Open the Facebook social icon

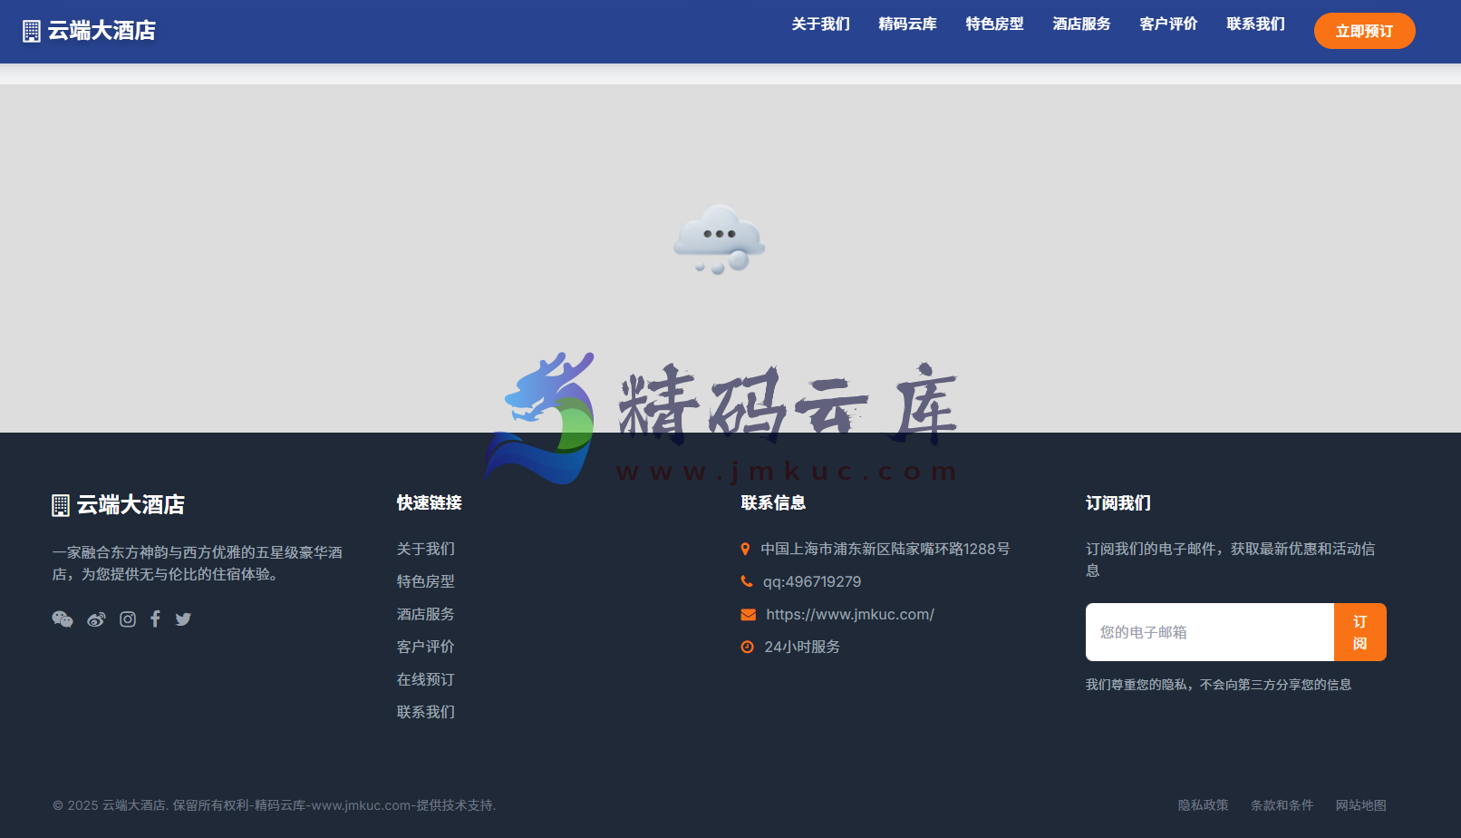click(155, 619)
